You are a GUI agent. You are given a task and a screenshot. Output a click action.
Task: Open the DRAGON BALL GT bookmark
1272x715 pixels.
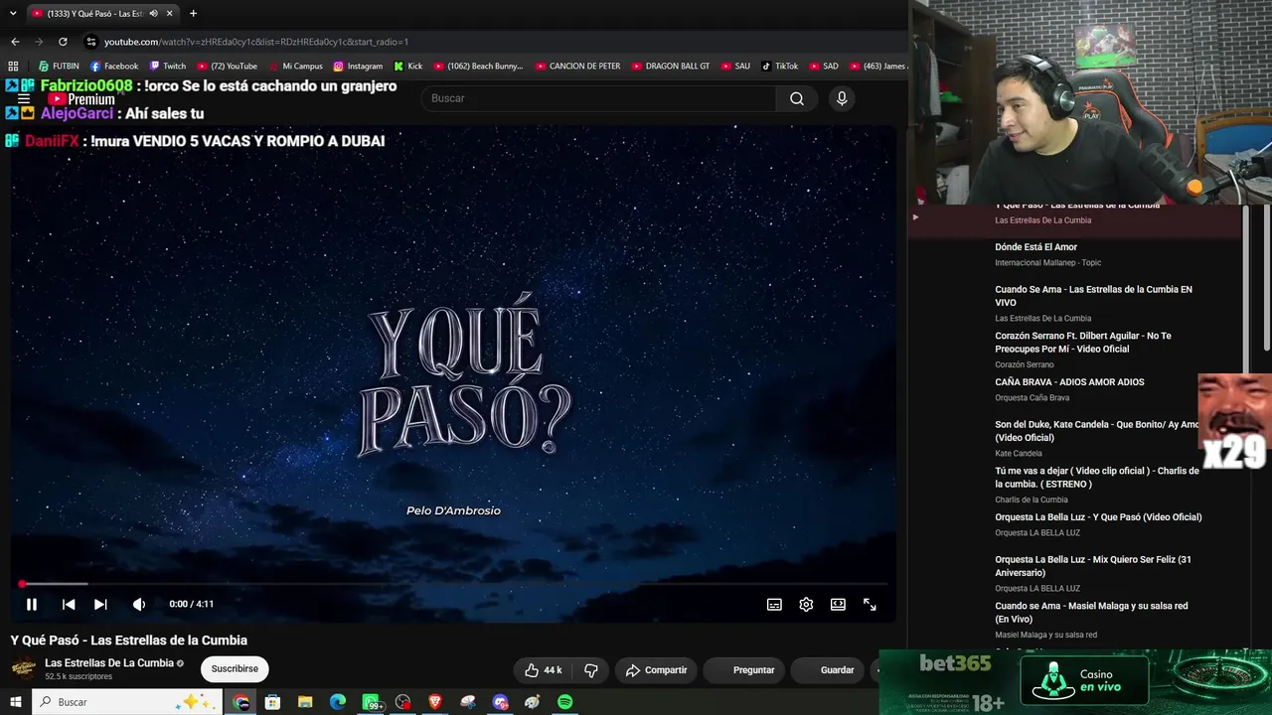(x=670, y=67)
